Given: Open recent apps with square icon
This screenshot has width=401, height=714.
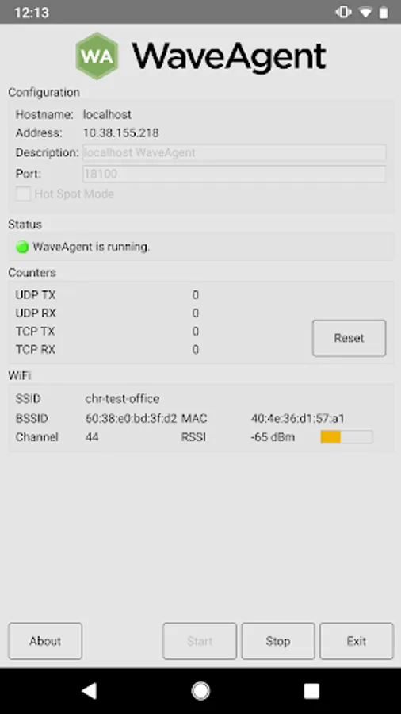Looking at the screenshot, I should click(x=311, y=691).
